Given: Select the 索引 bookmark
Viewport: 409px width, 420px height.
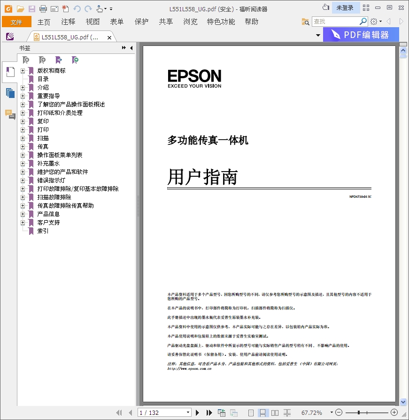Looking at the screenshot, I should [43, 231].
